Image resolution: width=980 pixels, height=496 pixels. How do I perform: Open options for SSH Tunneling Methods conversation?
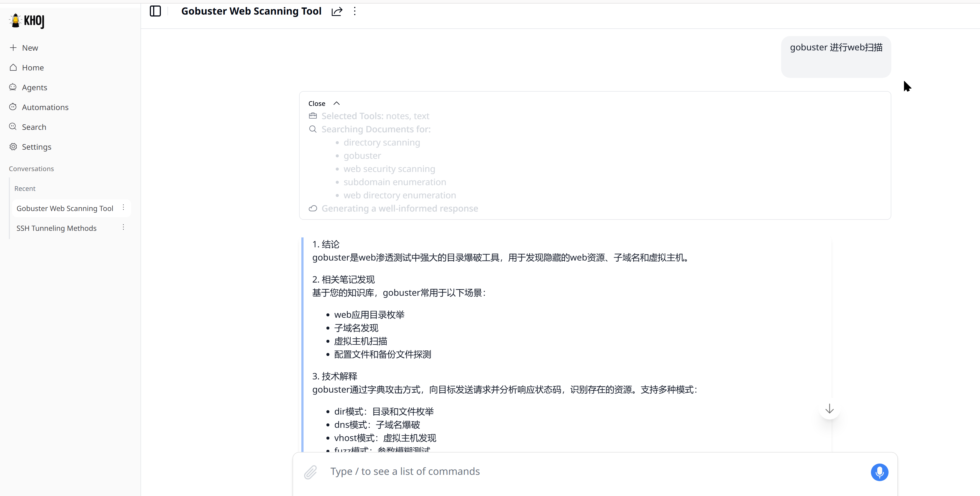123,227
